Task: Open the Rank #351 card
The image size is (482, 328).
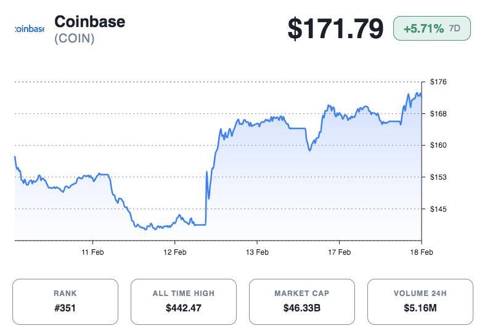Action: coord(65,302)
